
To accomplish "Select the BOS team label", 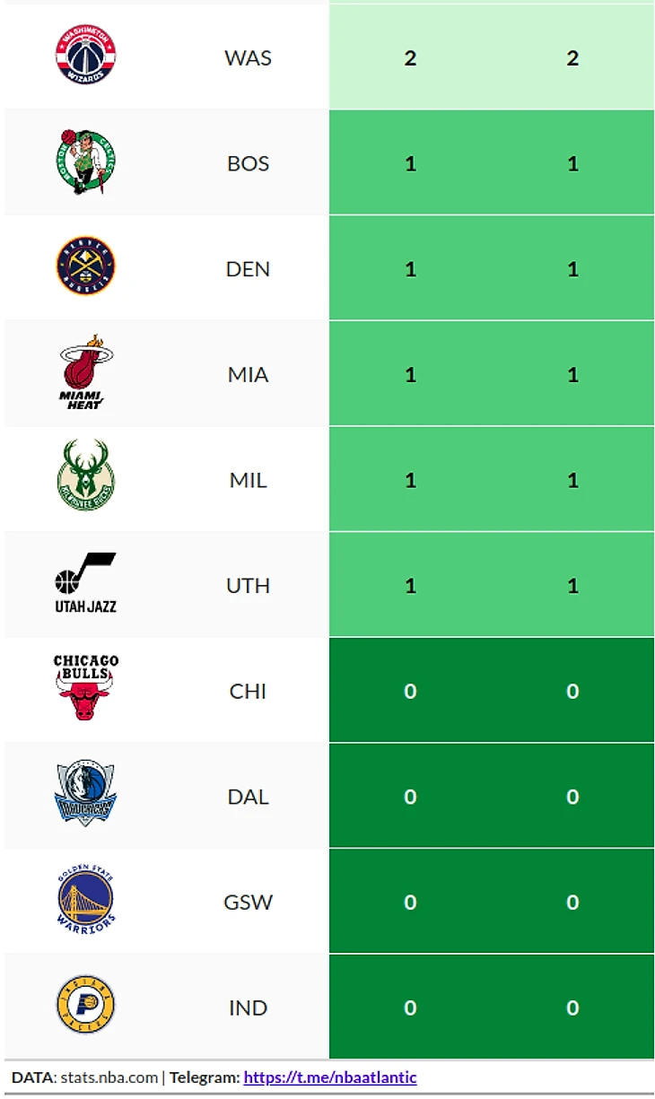I will (x=249, y=164).
